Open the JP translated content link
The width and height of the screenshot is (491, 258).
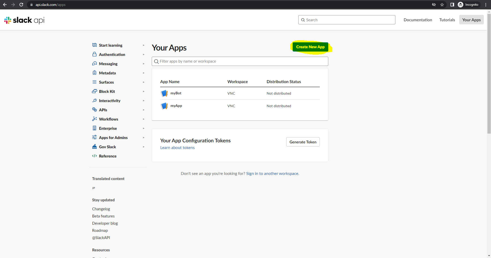[94, 188]
